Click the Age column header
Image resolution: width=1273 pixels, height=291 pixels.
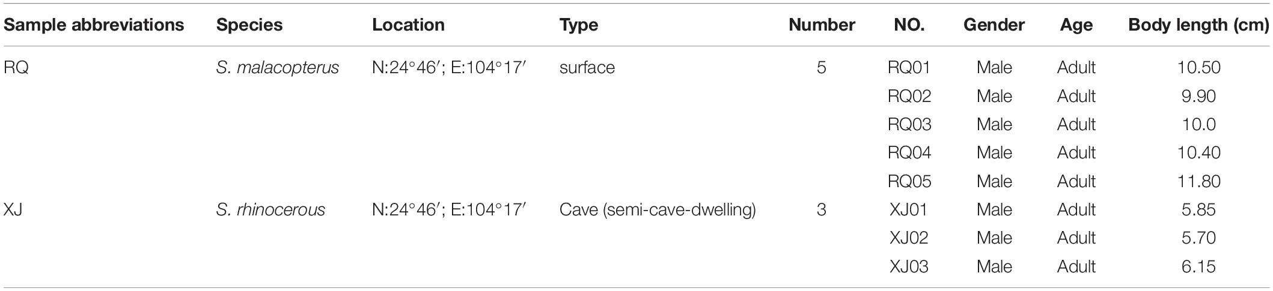pyautogui.click(x=1076, y=25)
